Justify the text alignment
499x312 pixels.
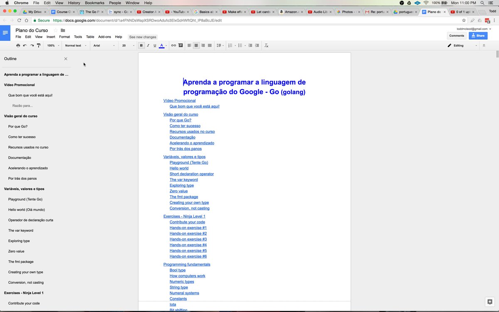pyautogui.click(x=210, y=45)
